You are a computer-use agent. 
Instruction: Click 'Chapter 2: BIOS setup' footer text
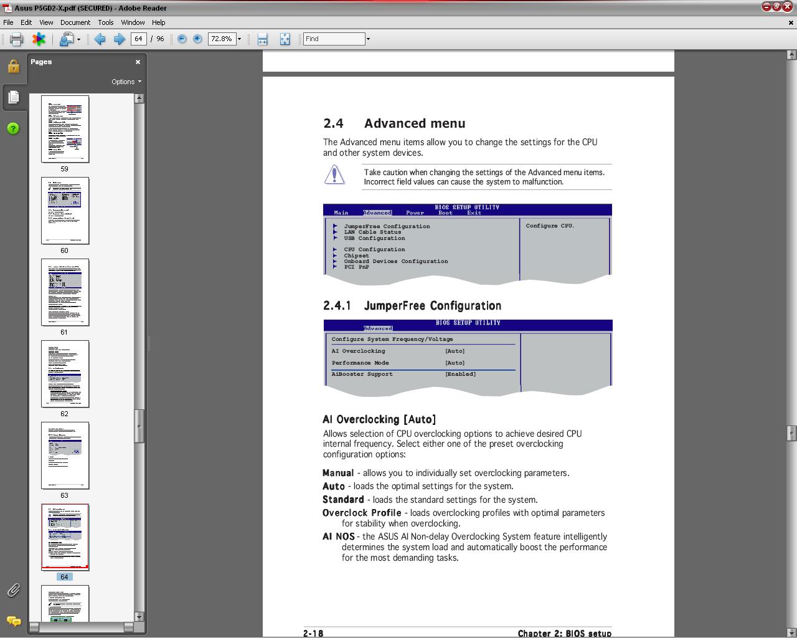pyautogui.click(x=565, y=633)
